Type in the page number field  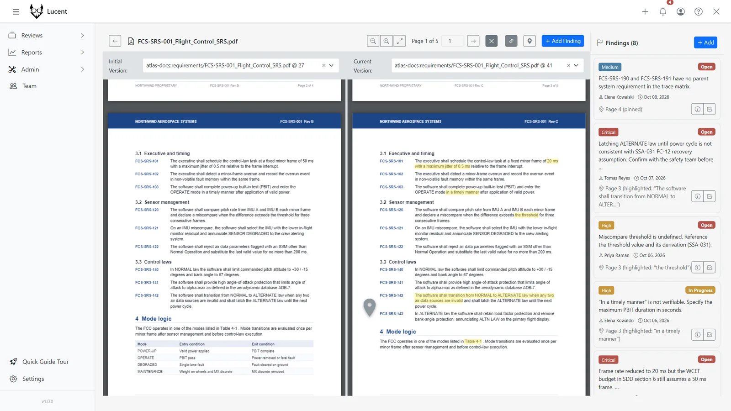453,41
